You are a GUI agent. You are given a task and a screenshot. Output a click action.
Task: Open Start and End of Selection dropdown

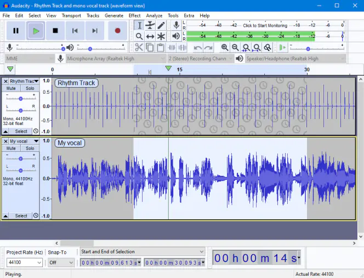[143, 252]
